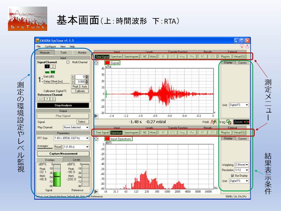
Task: Click the Delay Offset zero reset button
Action: pyautogui.click(x=73, y=82)
